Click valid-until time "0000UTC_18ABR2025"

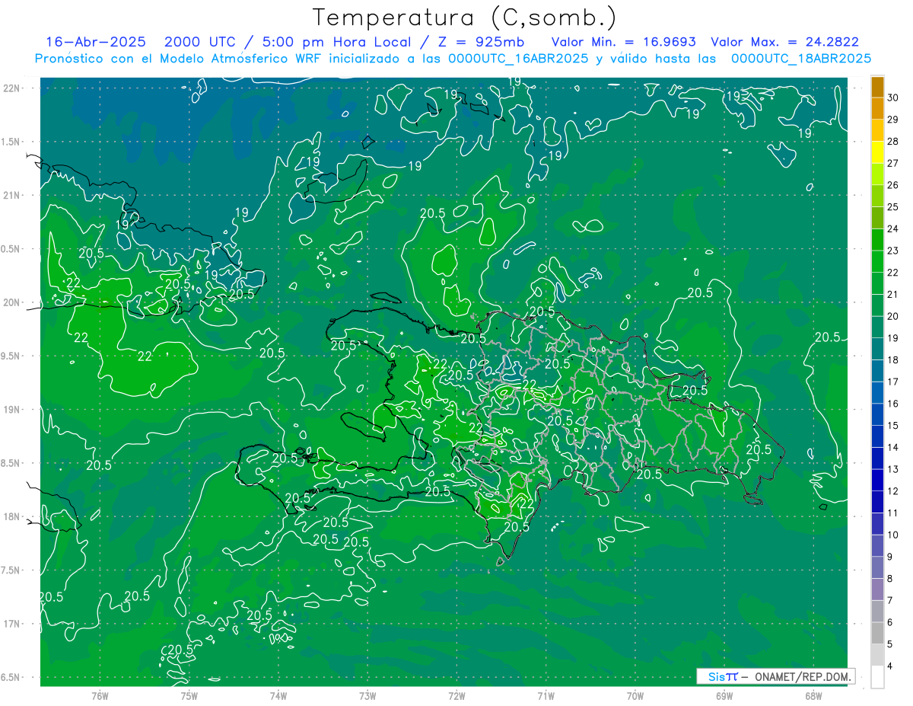(801, 59)
